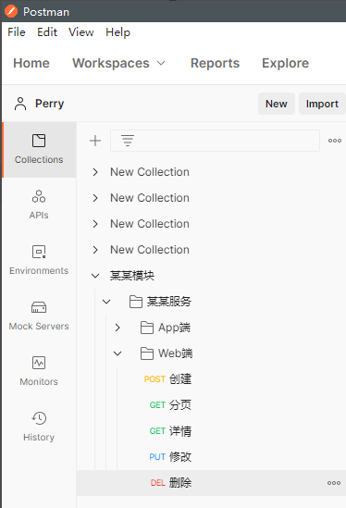Collapse the Web端 folder

pos(117,353)
